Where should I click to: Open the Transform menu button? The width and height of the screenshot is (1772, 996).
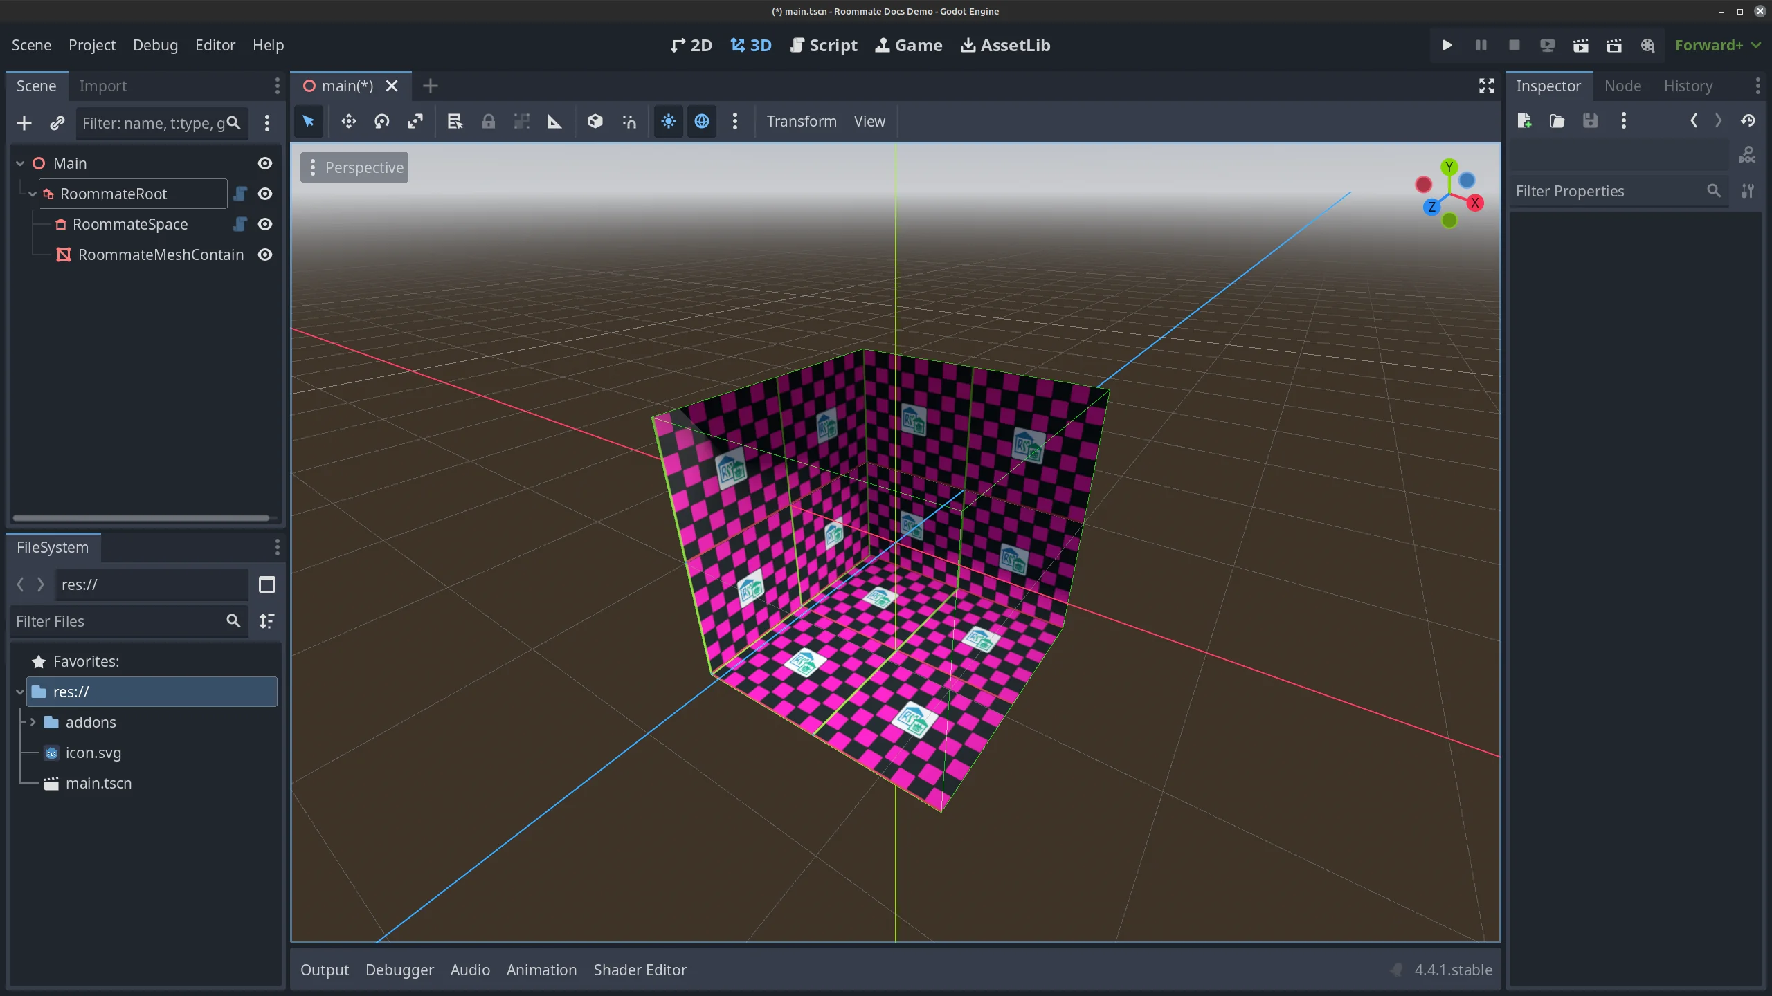click(x=801, y=122)
